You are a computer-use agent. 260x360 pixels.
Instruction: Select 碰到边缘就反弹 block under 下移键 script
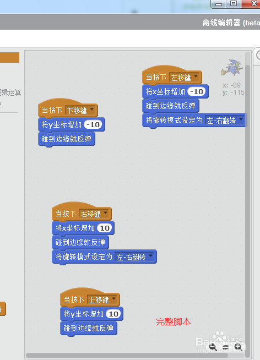(x=67, y=139)
